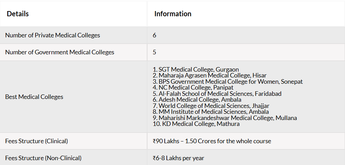Select the Number of Private Medical Colleges cell
Viewport: 345px width, 165px height.
pos(74,35)
